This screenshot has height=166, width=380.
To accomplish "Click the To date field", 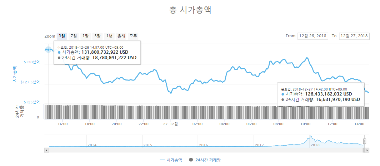I will 354,36.
